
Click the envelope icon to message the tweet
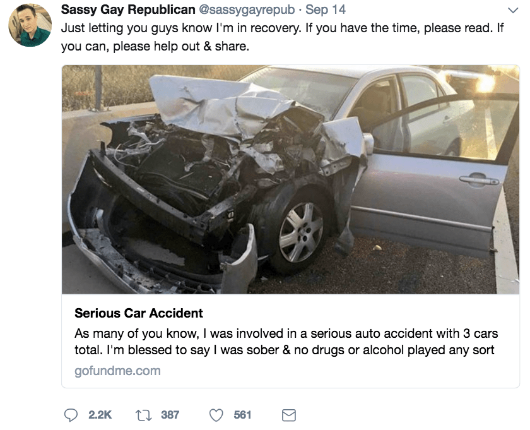289,415
